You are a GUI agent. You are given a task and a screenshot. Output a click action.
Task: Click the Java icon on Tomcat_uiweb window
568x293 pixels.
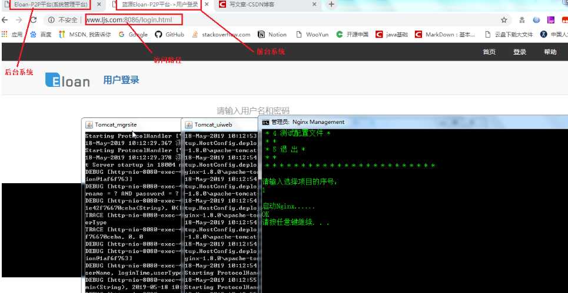click(188, 125)
